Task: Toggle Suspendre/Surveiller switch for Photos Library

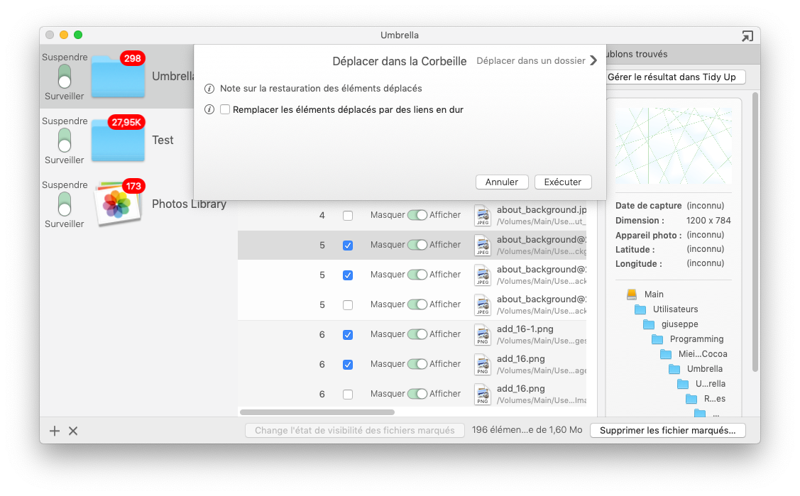Action: (65, 204)
